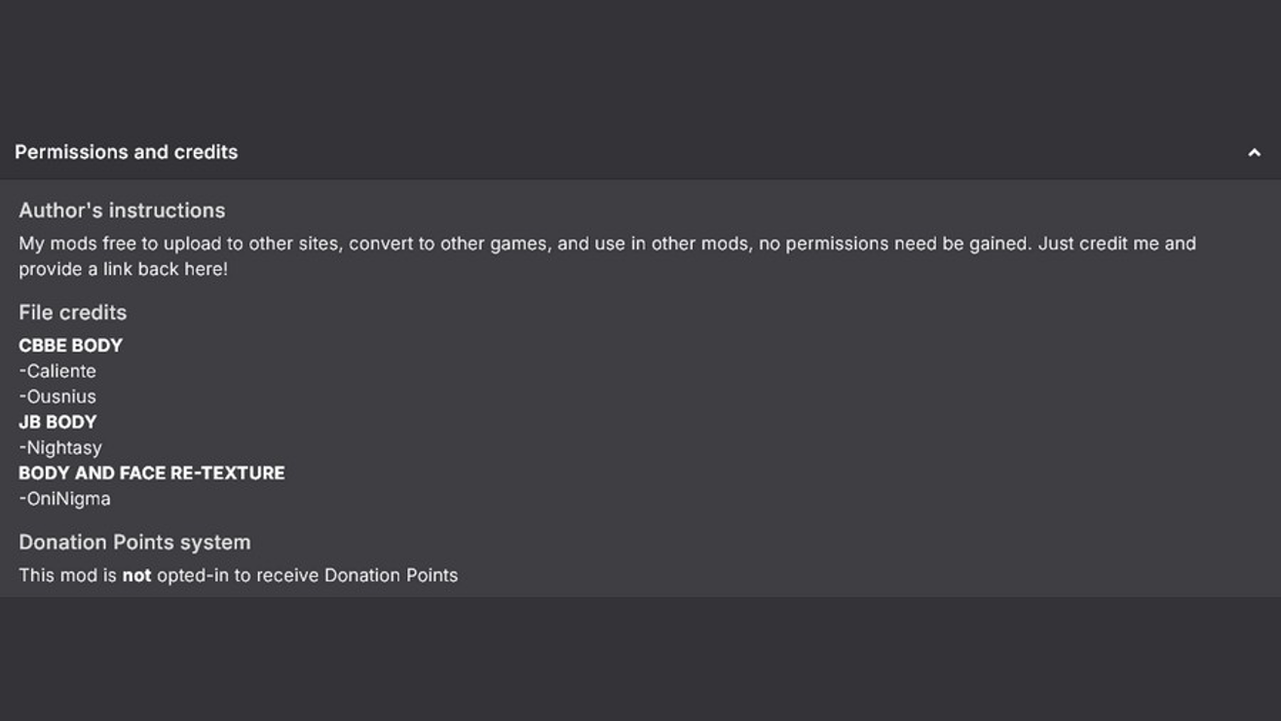Click the BODY AND FACE RE-TEXTURE label
1281x721 pixels.
[151, 474]
